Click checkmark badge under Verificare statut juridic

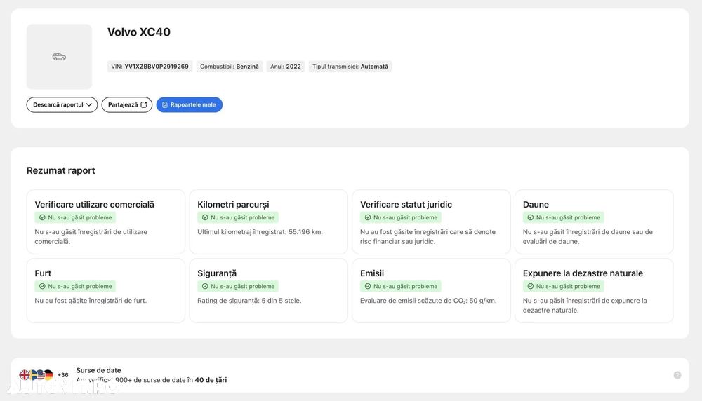click(401, 217)
